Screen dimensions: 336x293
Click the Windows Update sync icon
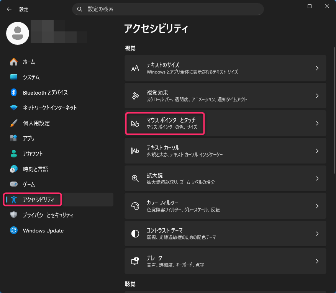[14, 231]
